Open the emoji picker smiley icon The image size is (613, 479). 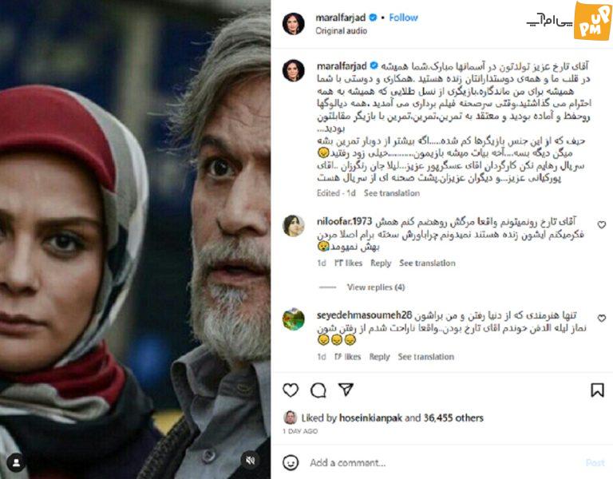291,462
